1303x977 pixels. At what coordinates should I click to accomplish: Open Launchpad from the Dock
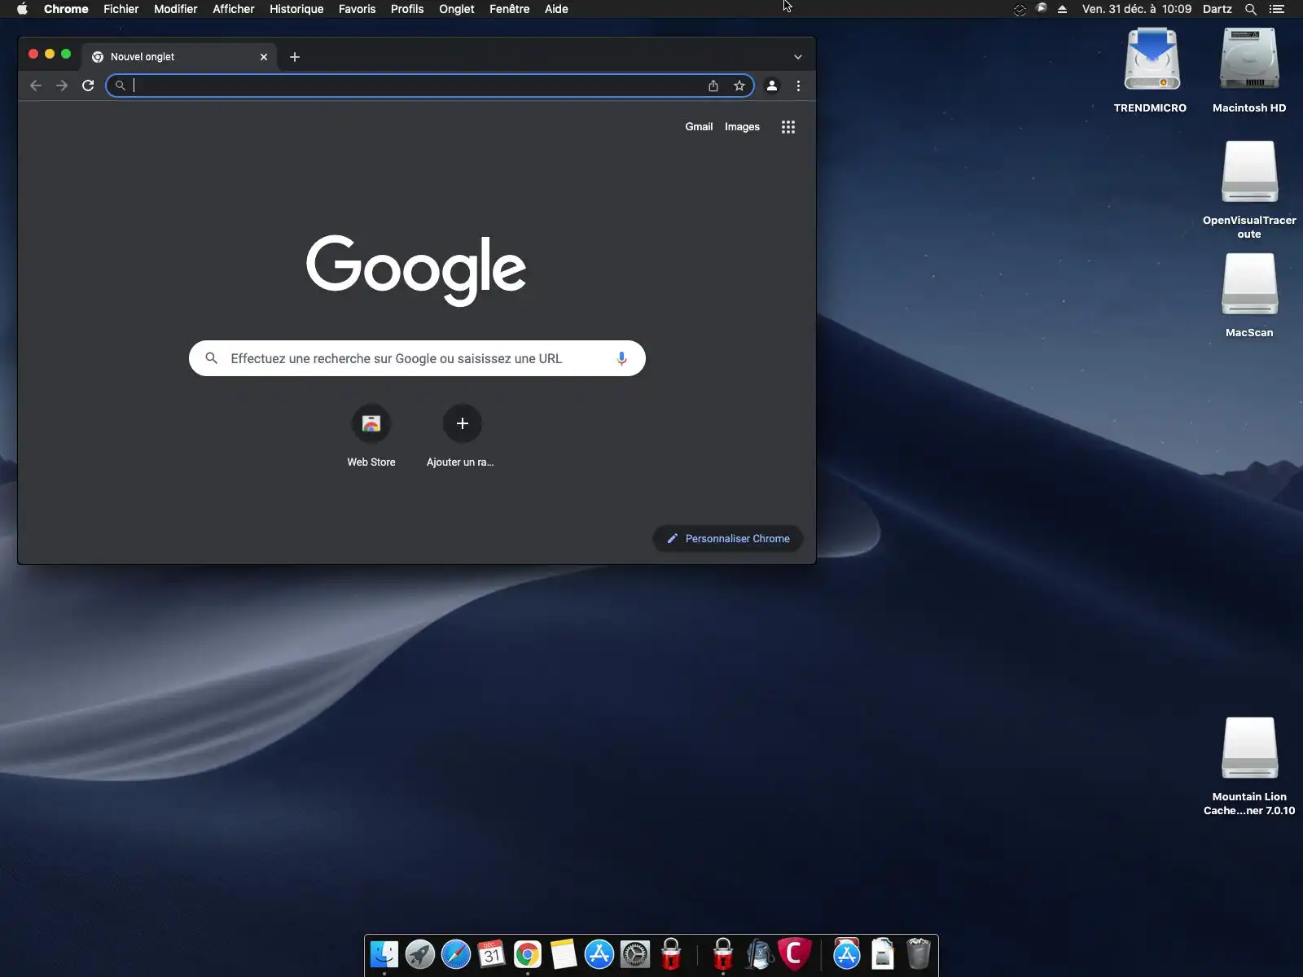420,954
